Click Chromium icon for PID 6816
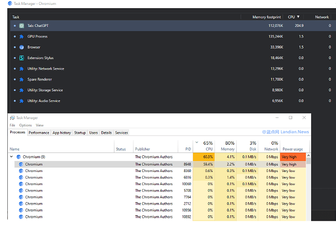The image size is (336, 227). click(x=21, y=177)
